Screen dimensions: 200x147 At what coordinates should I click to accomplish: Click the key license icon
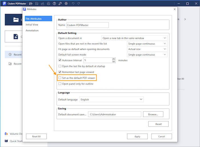pos(60,3)
